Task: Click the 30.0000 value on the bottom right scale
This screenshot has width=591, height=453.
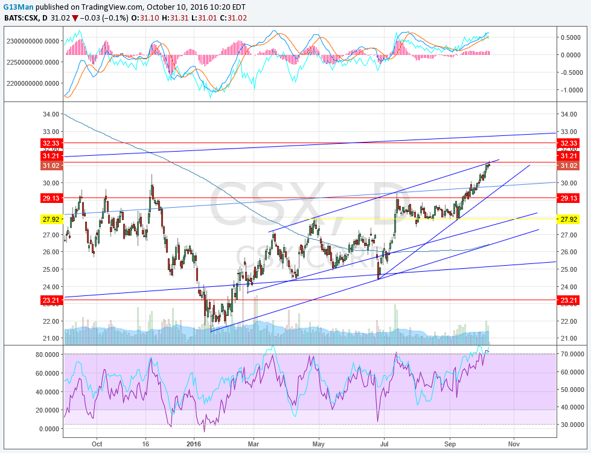Action: 572,425
